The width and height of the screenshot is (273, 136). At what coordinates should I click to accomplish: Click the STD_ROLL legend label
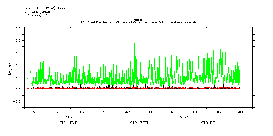tap(210, 123)
